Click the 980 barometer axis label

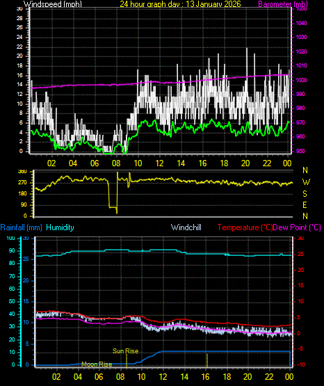click(300, 108)
